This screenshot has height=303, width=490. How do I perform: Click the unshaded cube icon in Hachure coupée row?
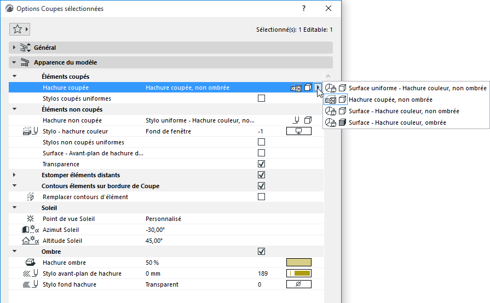[308, 88]
